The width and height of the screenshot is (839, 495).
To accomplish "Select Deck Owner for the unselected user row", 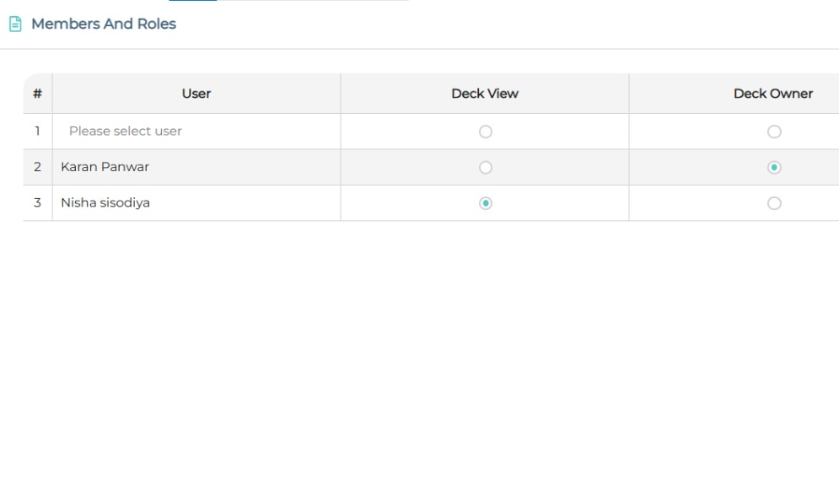I will pyautogui.click(x=774, y=132).
